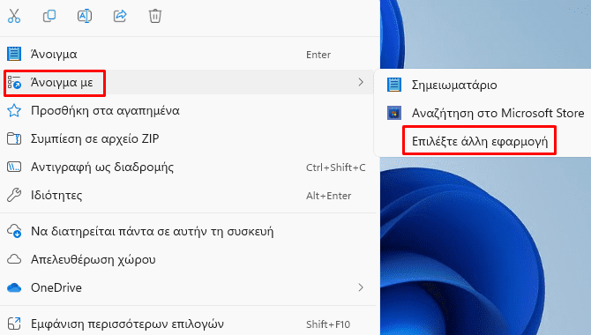Click the show more options icon
Image resolution: width=591 pixels, height=335 pixels.
(x=14, y=324)
